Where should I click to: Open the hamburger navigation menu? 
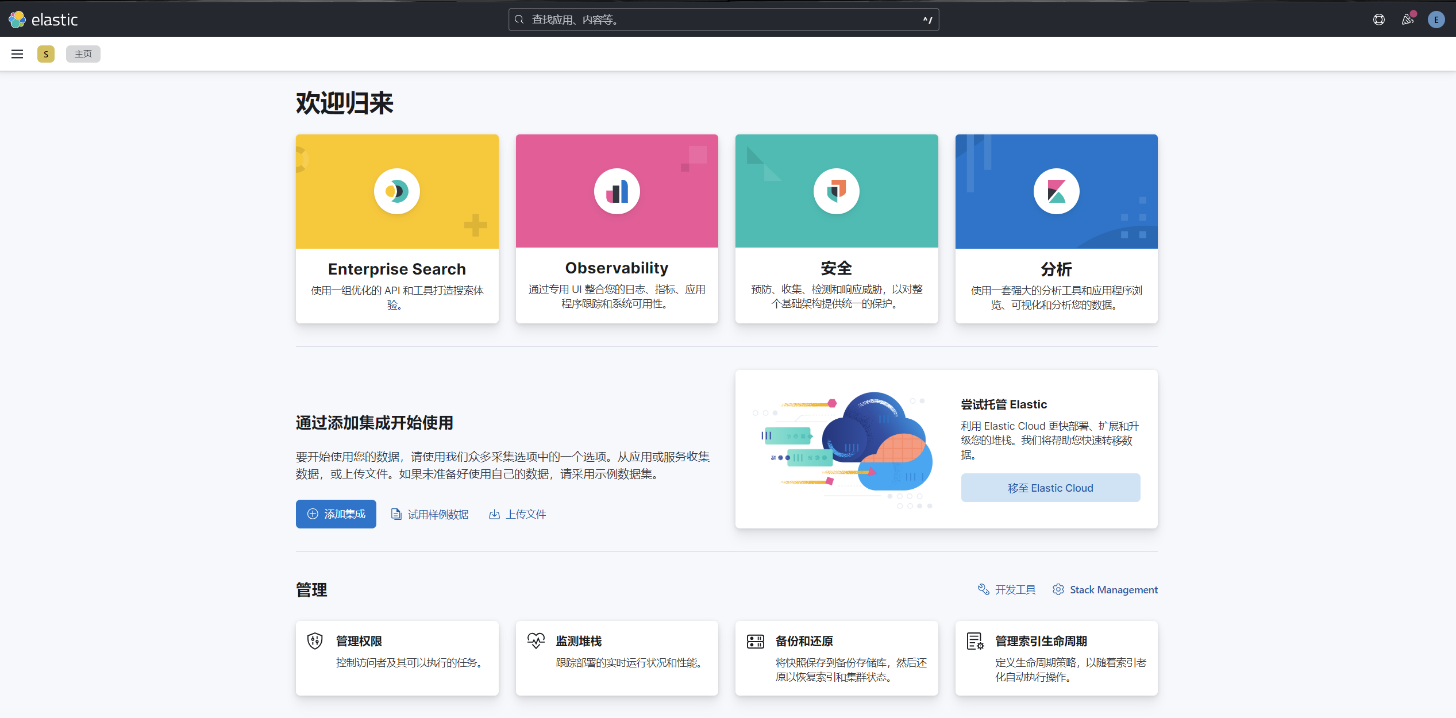(x=17, y=54)
